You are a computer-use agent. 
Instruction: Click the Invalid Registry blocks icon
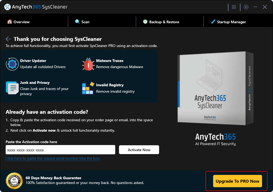[x=88, y=88]
